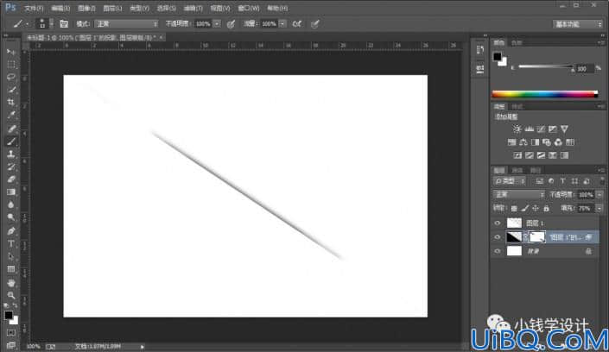Viewport: 609px width, 352px height.
Task: Open the workspace switcher dropdown
Action: 578,24
